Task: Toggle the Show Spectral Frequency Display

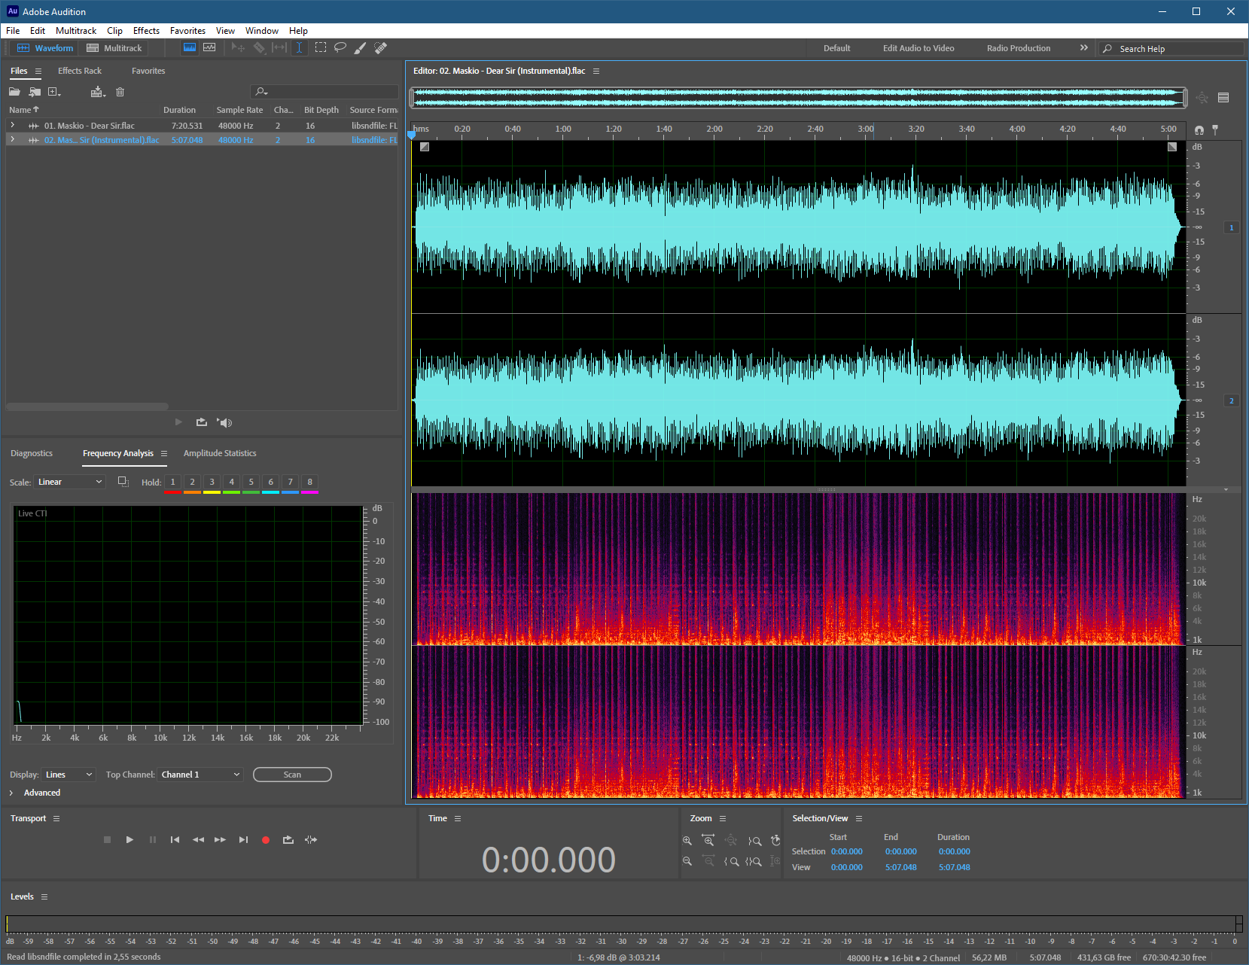Action: [x=190, y=47]
